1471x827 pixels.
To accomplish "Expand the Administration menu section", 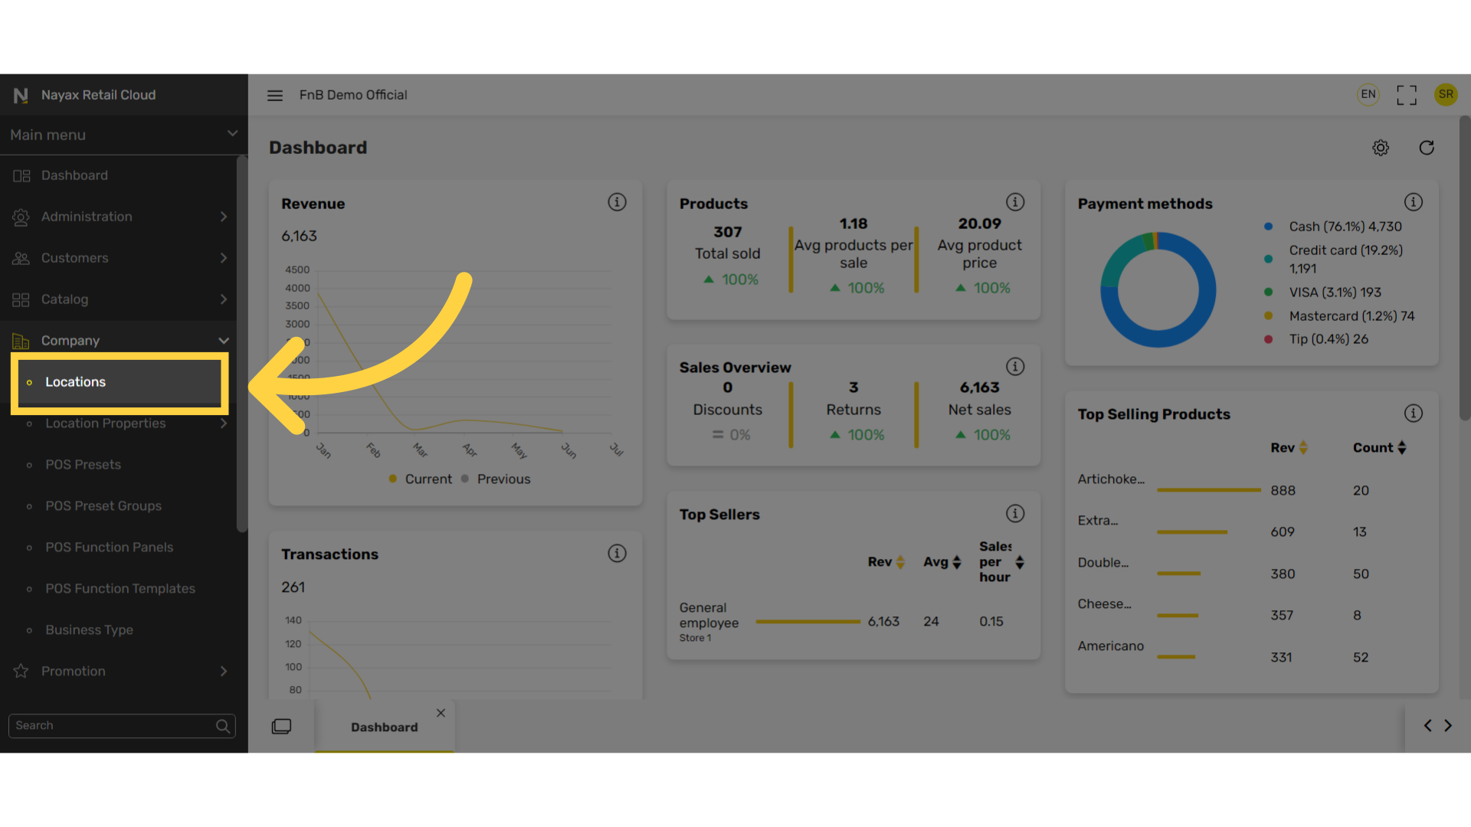I will (x=119, y=217).
